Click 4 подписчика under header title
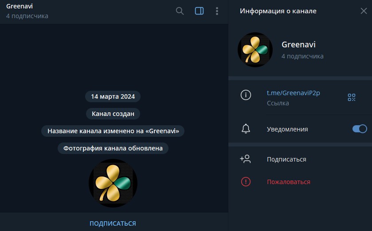372x231 pixels. coord(27,16)
